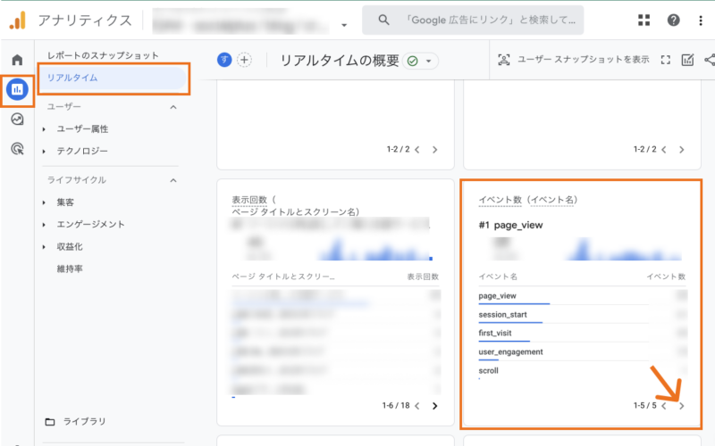Open 維持率 report
The image size is (715, 446).
[x=70, y=269]
